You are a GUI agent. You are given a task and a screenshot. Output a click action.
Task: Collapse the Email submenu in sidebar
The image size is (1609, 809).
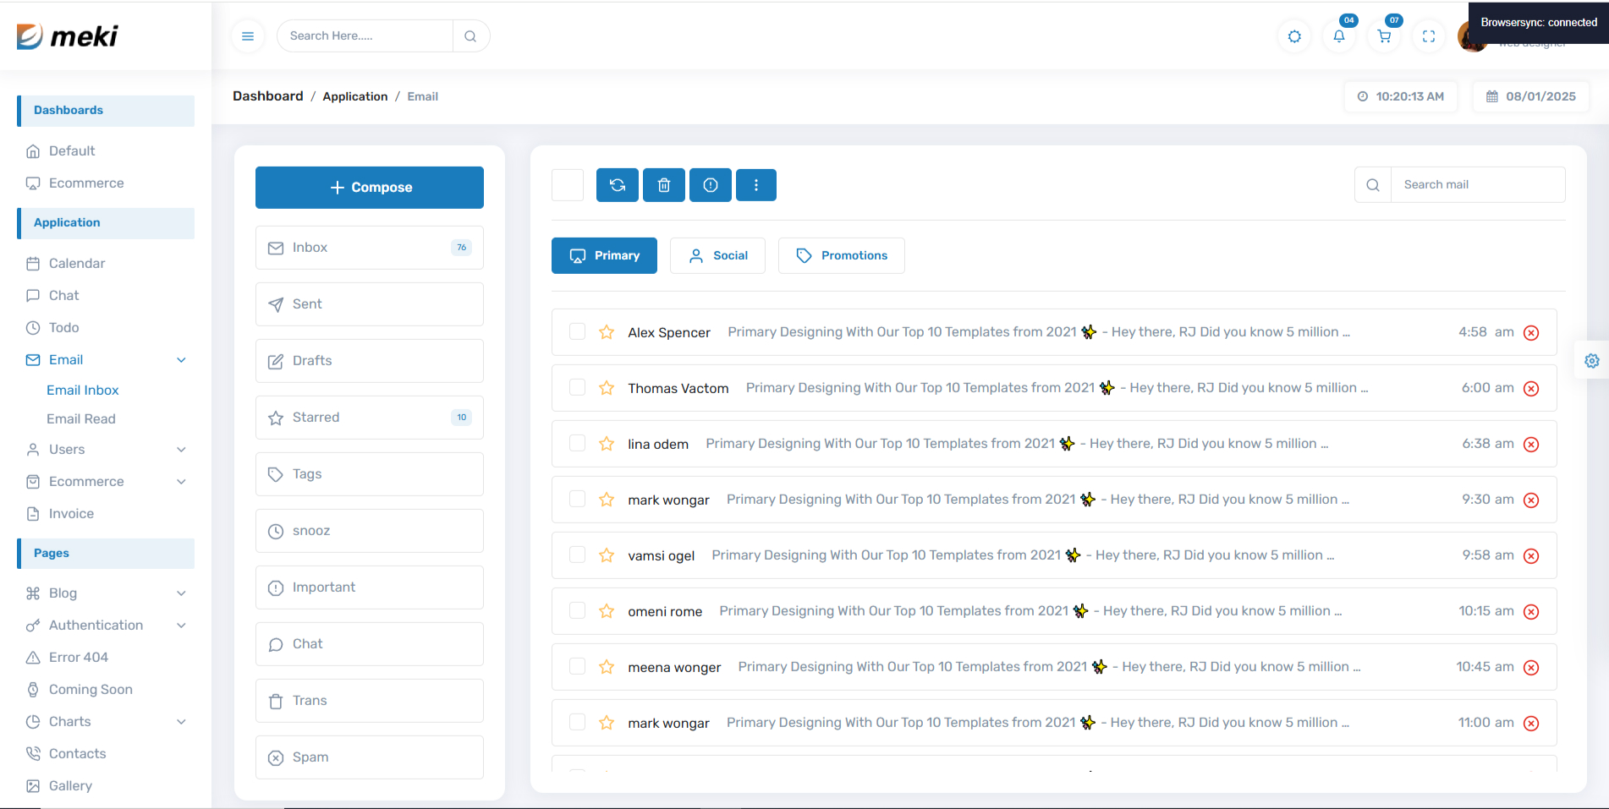tap(180, 359)
